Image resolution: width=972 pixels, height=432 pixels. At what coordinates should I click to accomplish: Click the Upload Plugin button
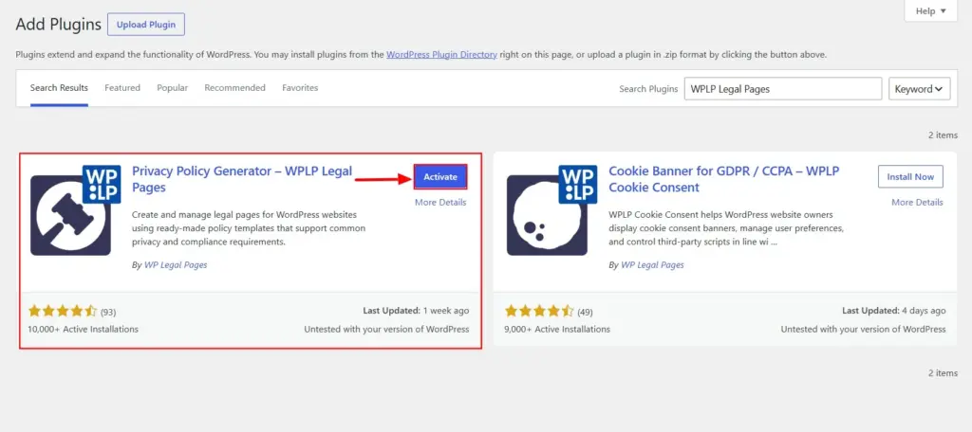[146, 25]
